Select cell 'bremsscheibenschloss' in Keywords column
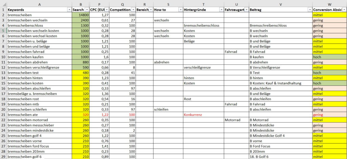This screenshot has width=347, height=159. (x=39, y=26)
